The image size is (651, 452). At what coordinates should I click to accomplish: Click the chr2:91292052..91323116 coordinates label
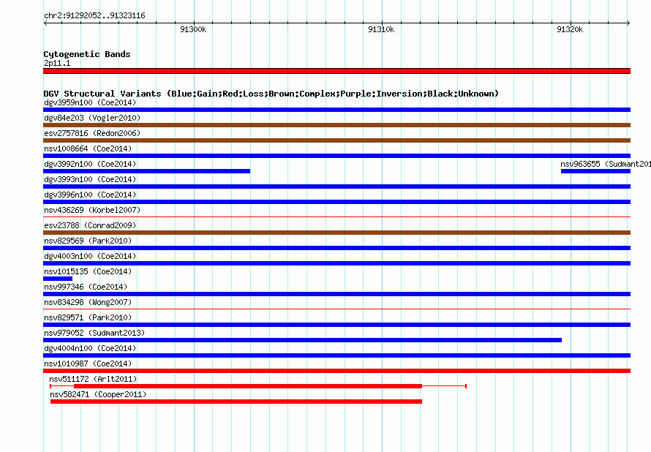[x=94, y=16]
